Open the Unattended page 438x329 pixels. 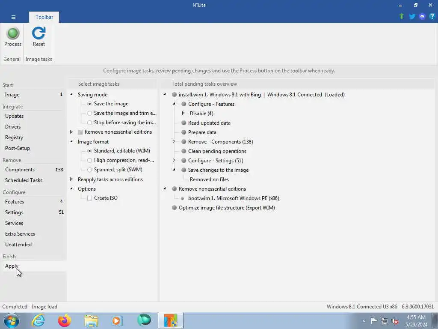33,244
